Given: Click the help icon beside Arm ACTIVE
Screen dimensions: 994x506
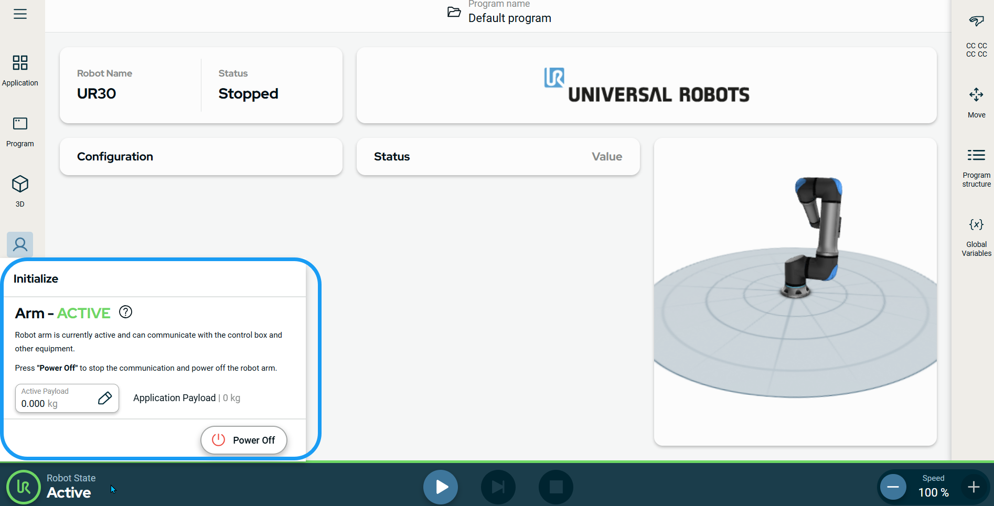Looking at the screenshot, I should point(126,312).
